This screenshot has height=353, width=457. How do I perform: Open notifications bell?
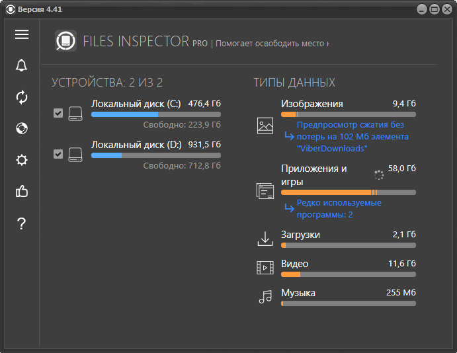tap(22, 65)
